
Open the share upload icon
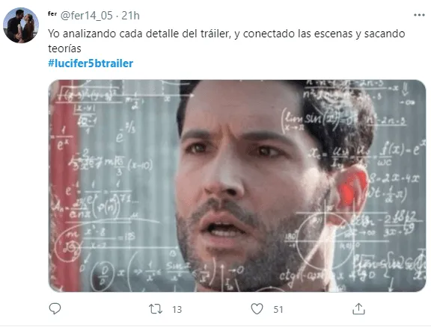click(358, 308)
